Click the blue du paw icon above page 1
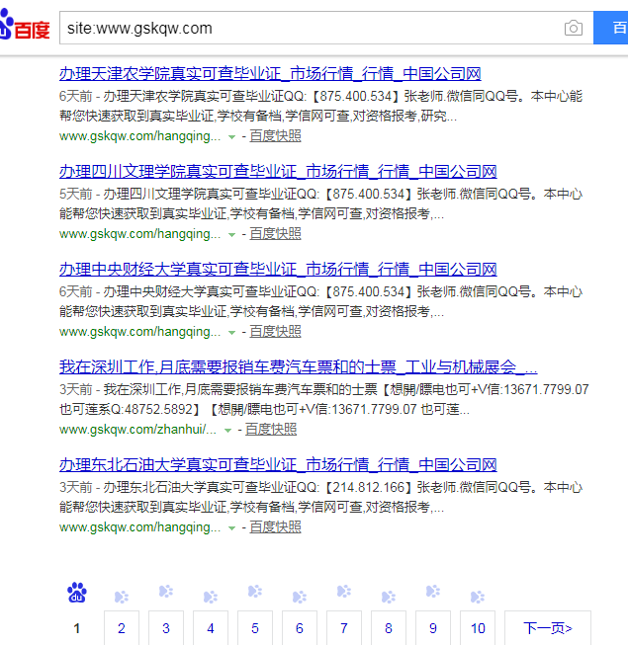Image resolution: width=628 pixels, height=645 pixels. click(x=77, y=593)
